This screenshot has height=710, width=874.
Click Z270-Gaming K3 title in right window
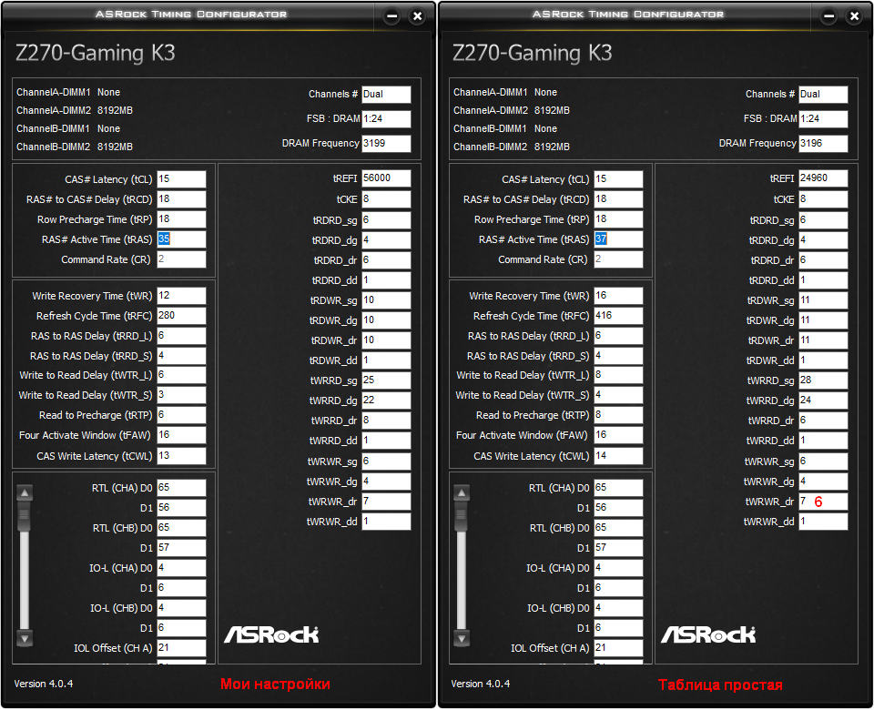point(533,53)
